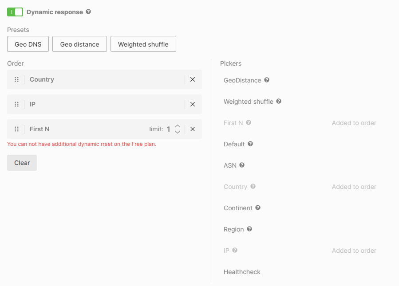
Task: Decrease the First N limit value
Action: 177,132
